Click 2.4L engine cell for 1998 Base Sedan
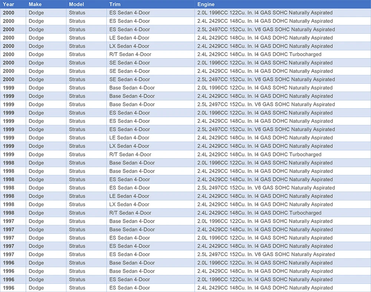Viewport: 371px width, 292px height. coord(283,171)
